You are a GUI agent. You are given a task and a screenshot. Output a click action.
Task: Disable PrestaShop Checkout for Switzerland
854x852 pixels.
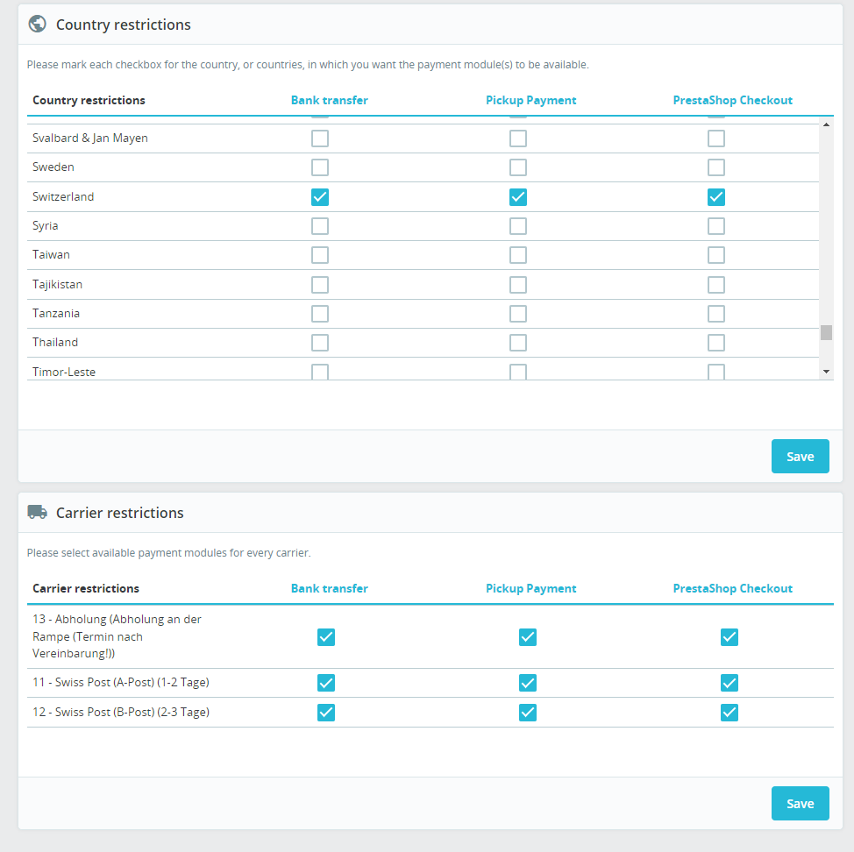(x=715, y=196)
